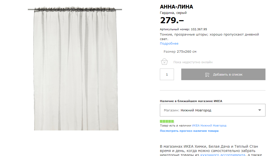Follow the кухонного ассортимента link

(x=223, y=155)
